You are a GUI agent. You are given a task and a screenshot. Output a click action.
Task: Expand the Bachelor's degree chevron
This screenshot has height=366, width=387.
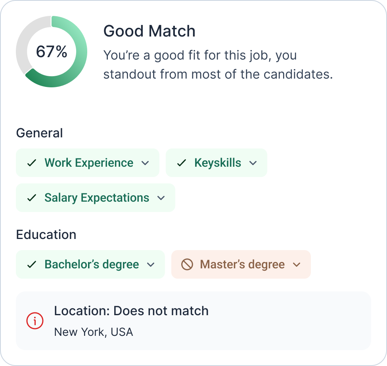150,264
